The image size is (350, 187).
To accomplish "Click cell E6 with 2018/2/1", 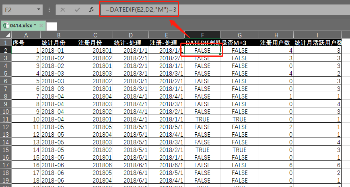I will pyautogui.click(x=166, y=81).
